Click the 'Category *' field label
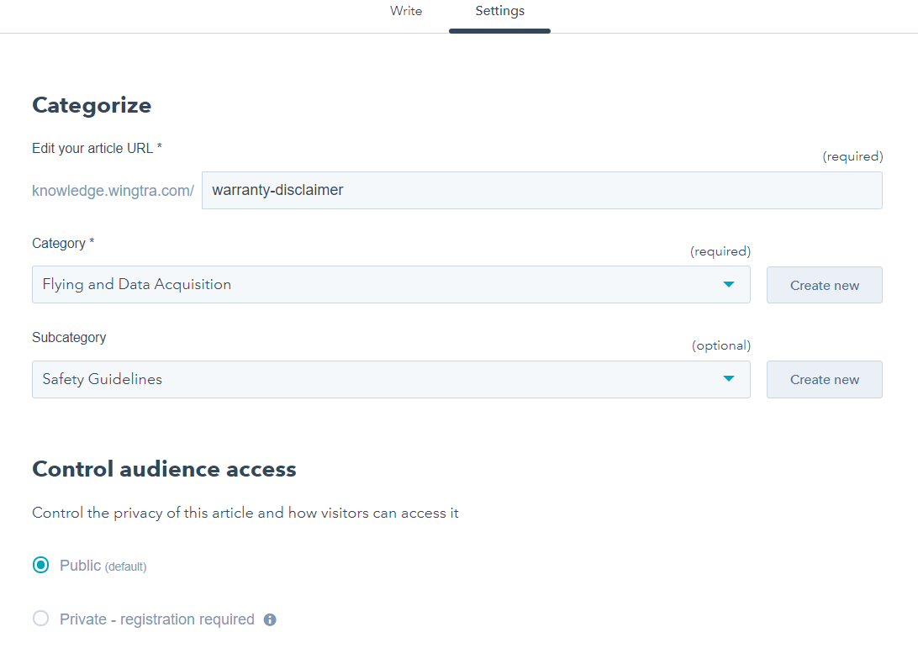The width and height of the screenshot is (918, 648). (x=63, y=243)
